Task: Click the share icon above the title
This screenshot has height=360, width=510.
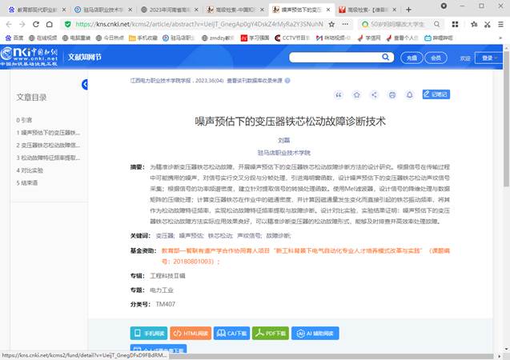Action: tap(375, 95)
